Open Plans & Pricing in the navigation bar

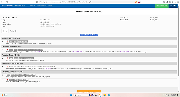click(x=42, y=6)
